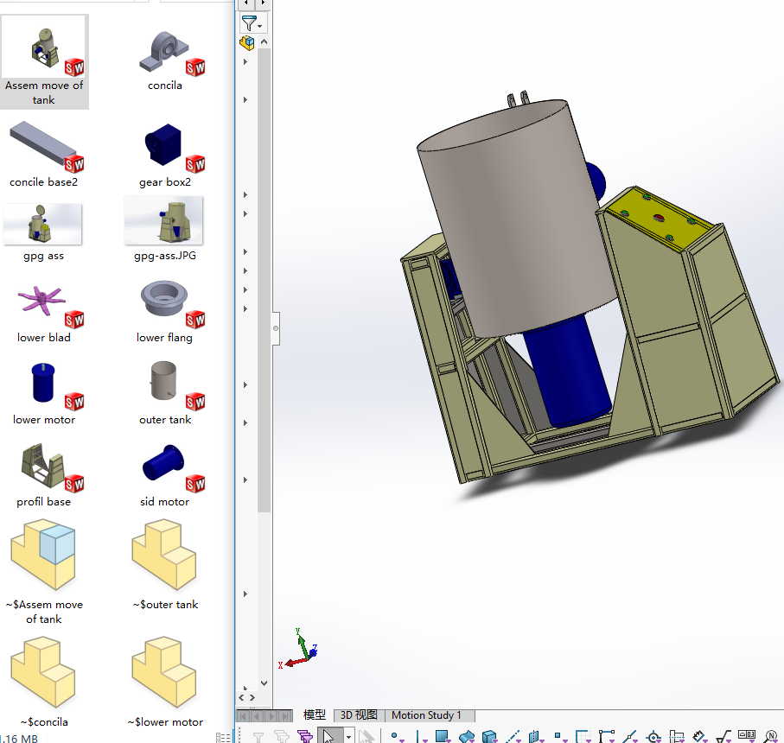
Task: Activate the Select arrow cursor tool
Action: pos(328,736)
